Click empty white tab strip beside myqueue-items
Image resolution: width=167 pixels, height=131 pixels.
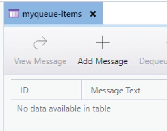pos(135,13)
